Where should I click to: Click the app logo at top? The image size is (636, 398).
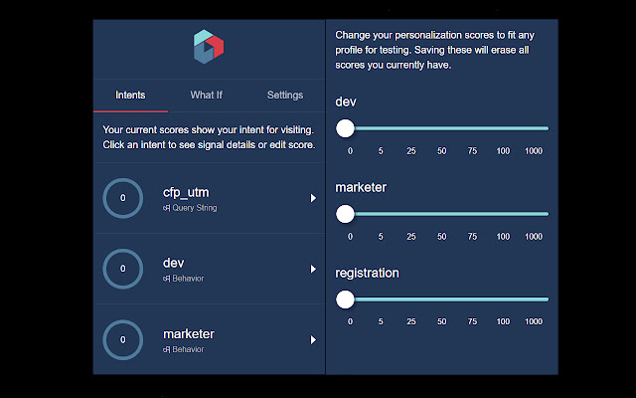(x=209, y=47)
